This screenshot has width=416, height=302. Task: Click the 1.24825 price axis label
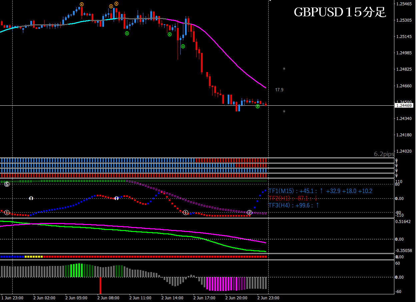(403, 69)
